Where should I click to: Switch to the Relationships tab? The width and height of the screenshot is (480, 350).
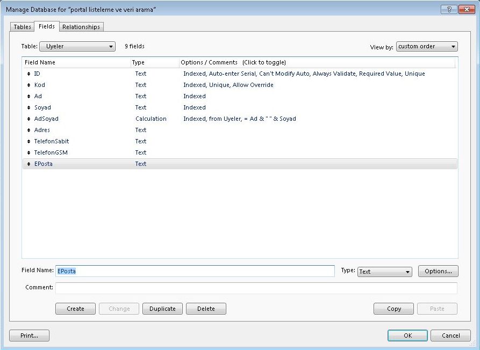click(81, 27)
